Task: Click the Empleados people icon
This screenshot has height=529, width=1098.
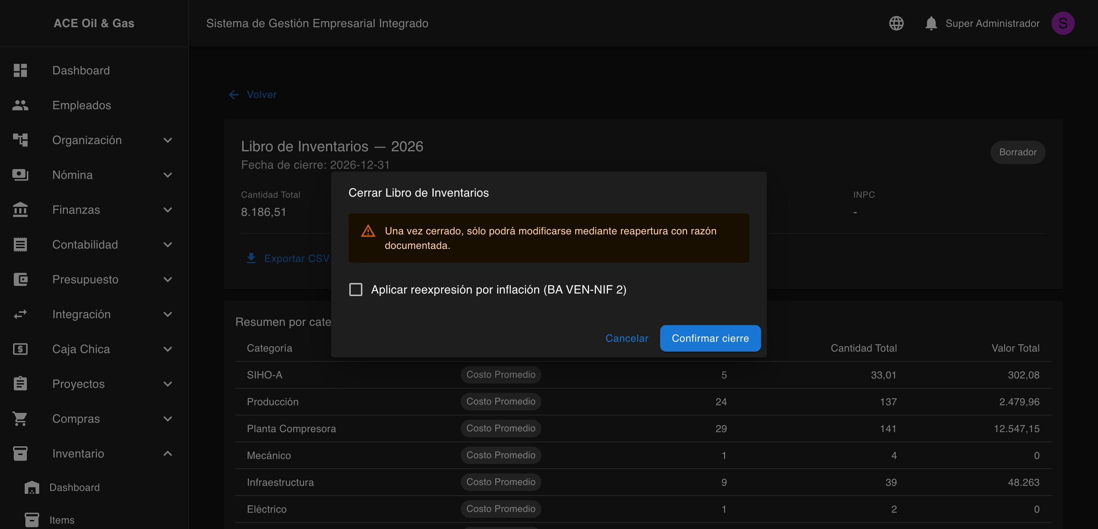Action: coord(20,105)
